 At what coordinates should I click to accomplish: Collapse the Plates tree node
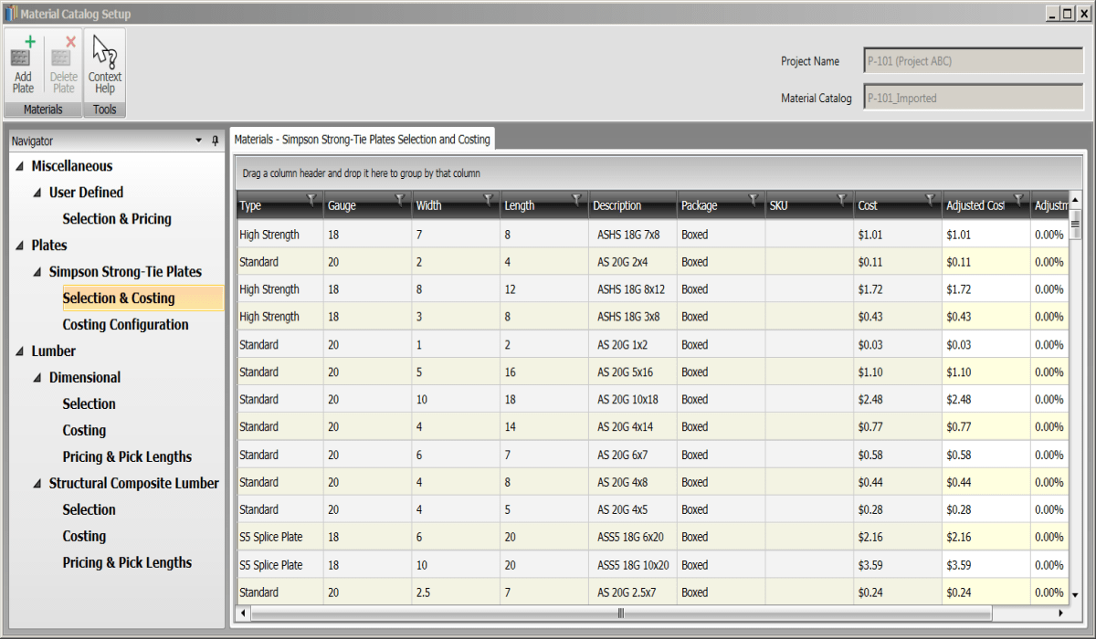coord(20,246)
